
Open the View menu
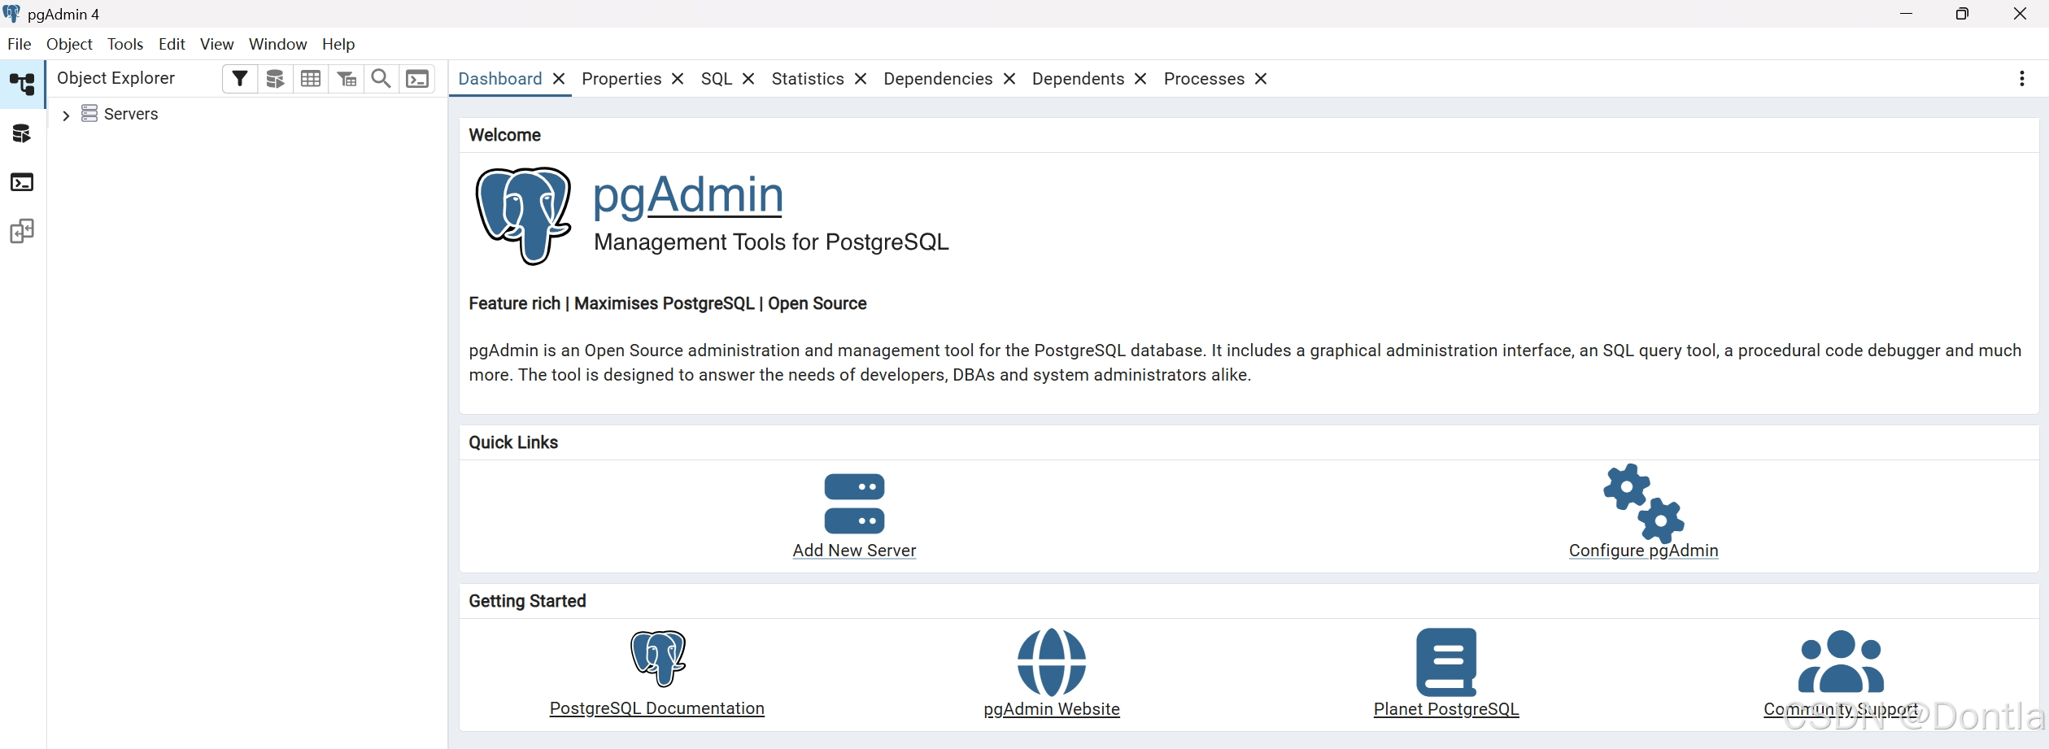point(217,44)
